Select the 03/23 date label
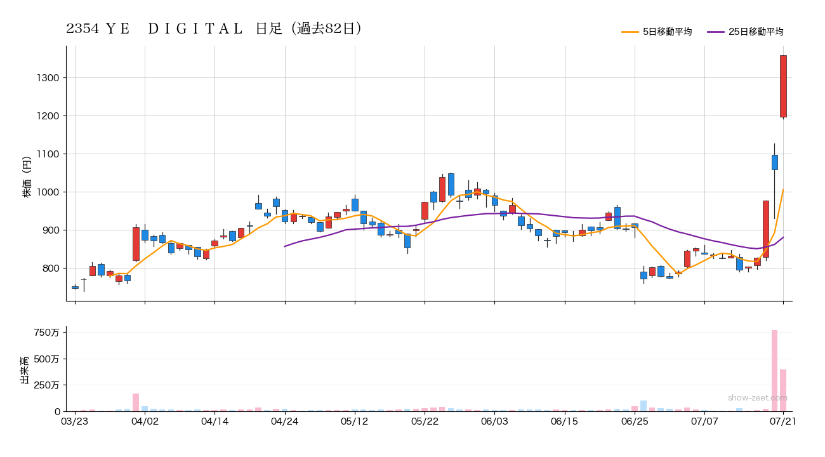 75,421
